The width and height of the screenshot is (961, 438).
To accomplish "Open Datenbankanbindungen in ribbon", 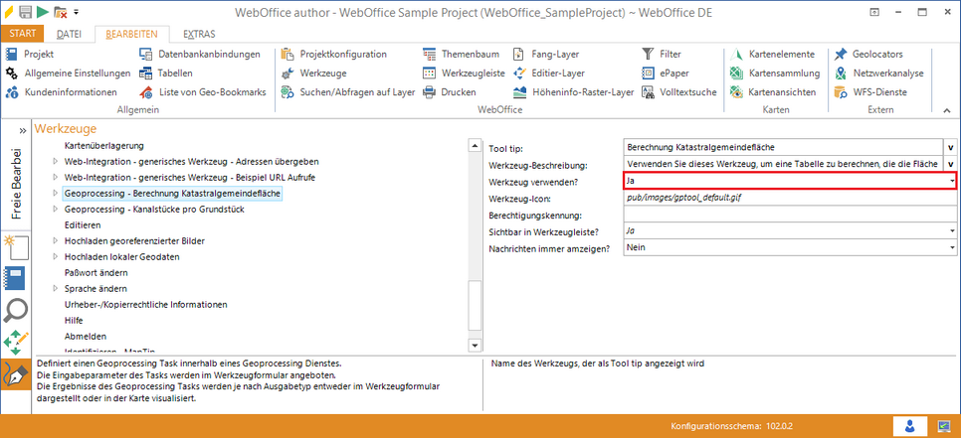I will pyautogui.click(x=200, y=54).
